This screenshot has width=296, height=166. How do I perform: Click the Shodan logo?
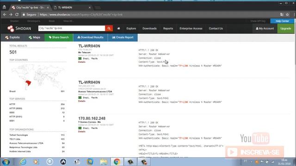pyautogui.click(x=19, y=29)
